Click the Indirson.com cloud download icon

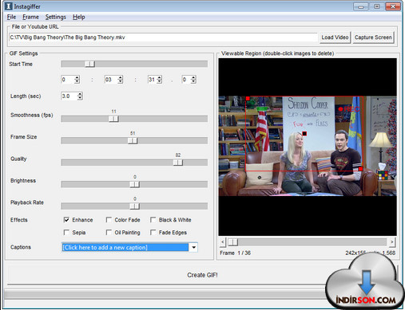click(365, 281)
